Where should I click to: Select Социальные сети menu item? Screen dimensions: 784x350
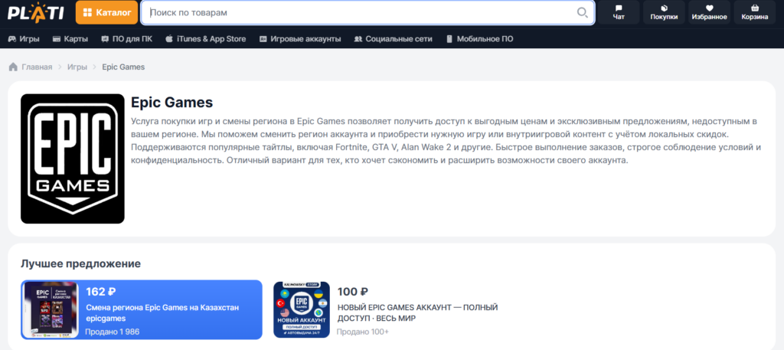(x=393, y=38)
